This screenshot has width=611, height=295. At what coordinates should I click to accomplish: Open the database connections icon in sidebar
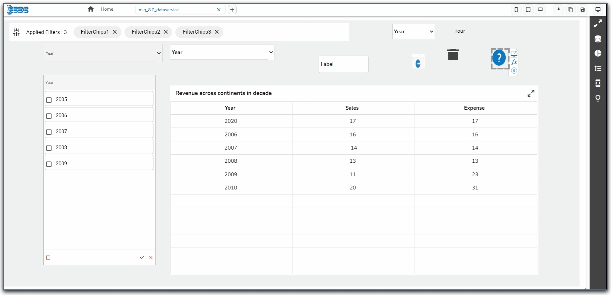[x=598, y=39]
